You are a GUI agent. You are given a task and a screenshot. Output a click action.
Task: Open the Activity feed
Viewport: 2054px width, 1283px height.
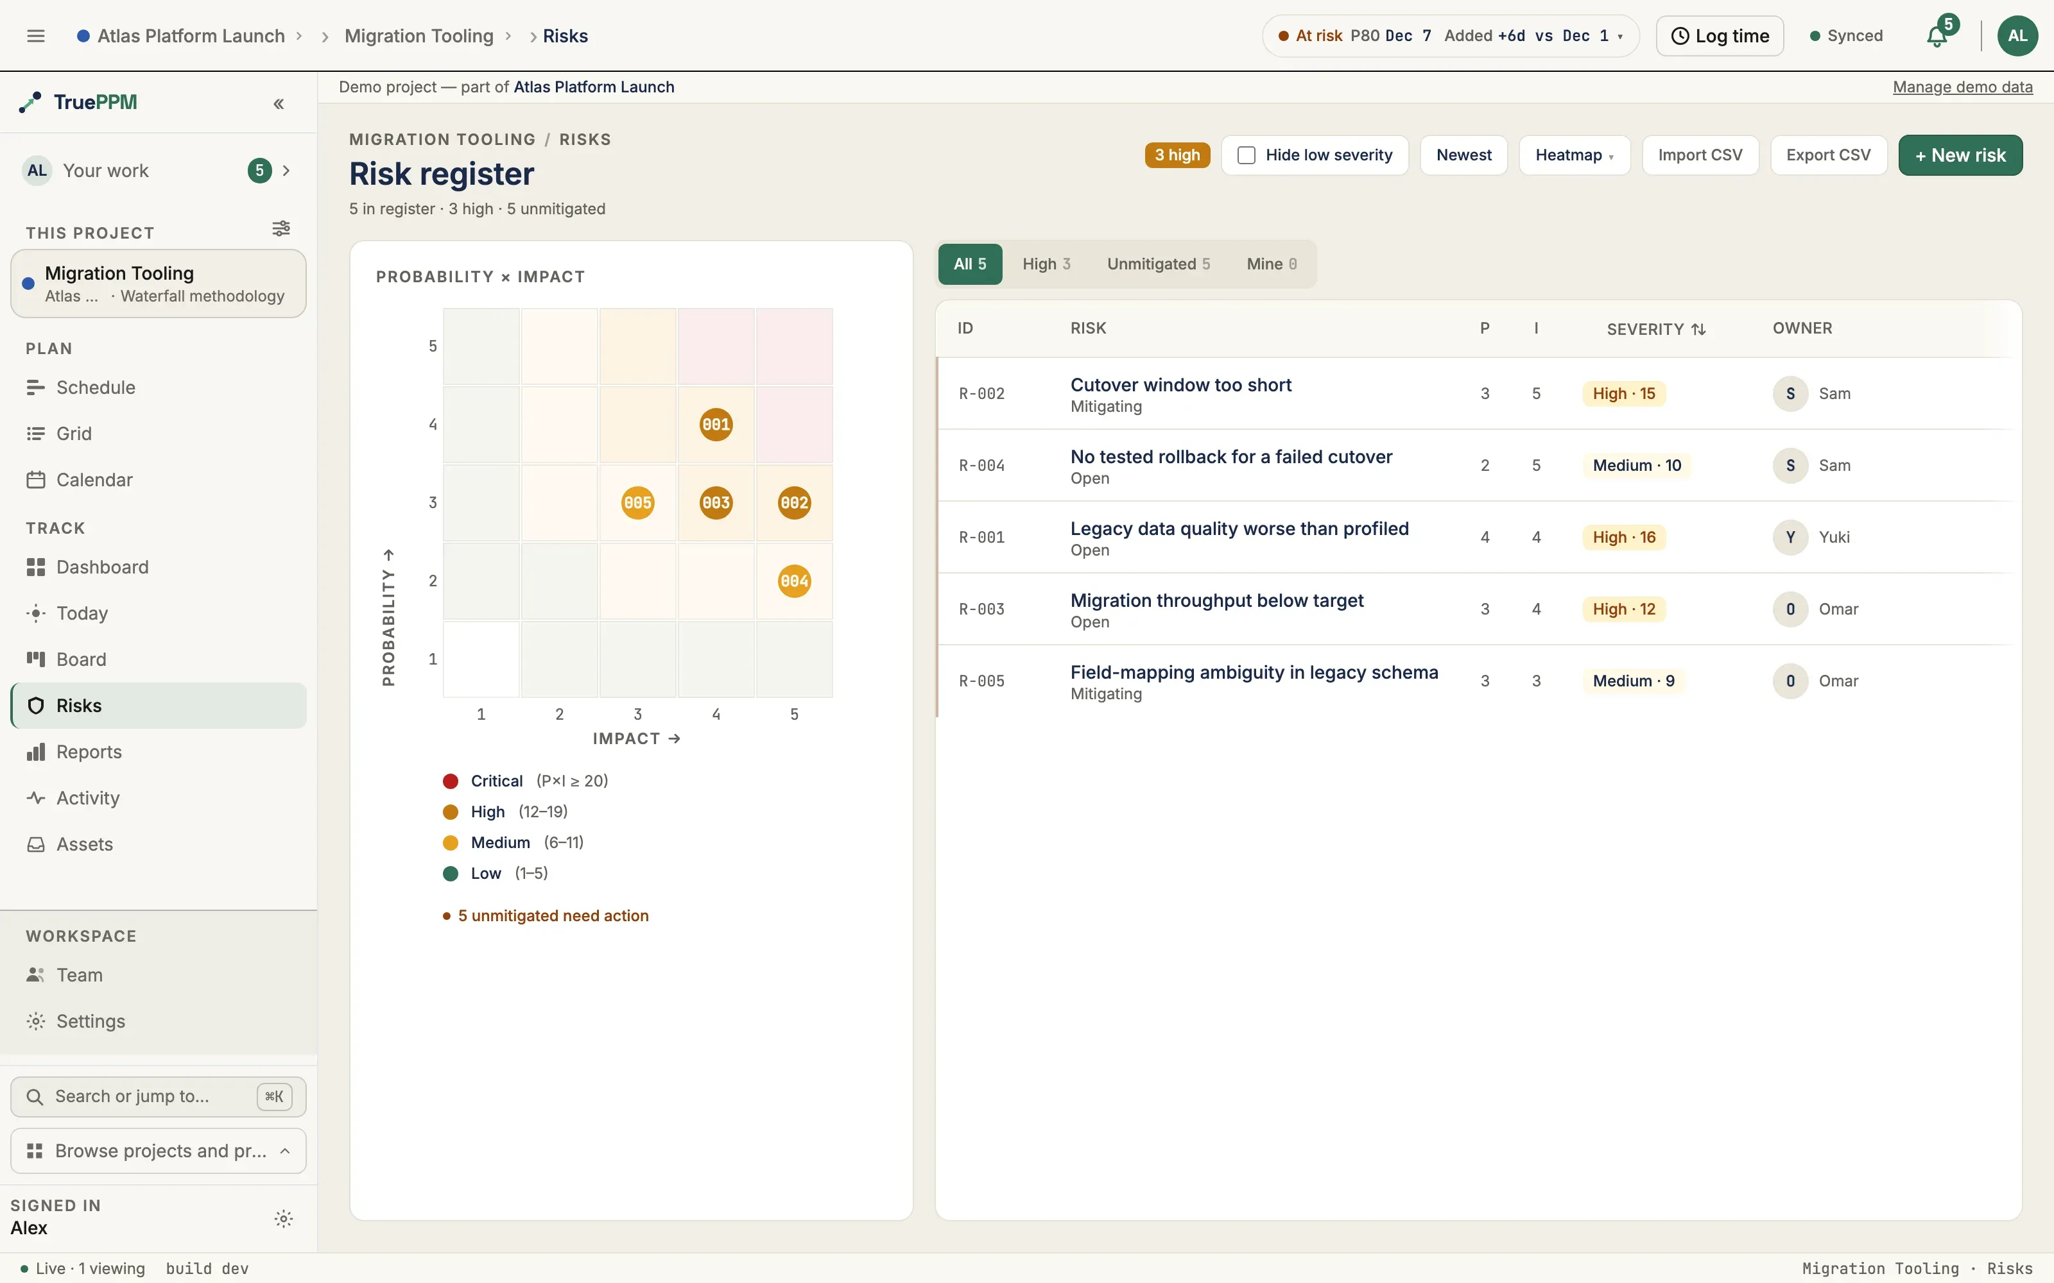point(159,799)
